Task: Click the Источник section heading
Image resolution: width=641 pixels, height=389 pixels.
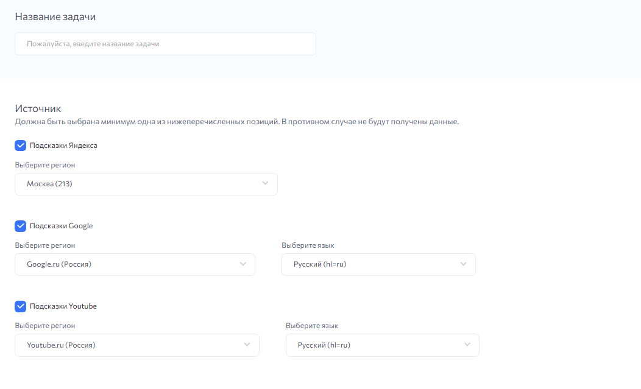Action: [38, 109]
